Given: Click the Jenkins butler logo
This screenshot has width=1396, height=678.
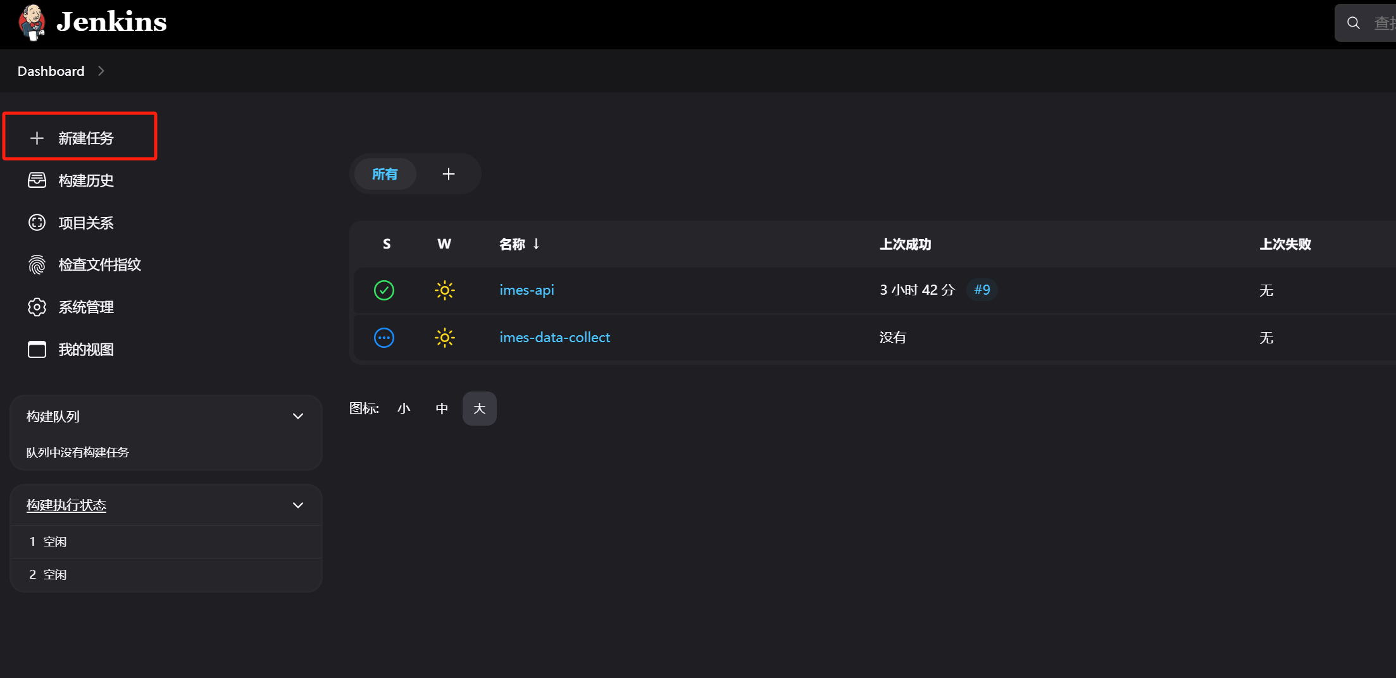Looking at the screenshot, I should pos(32,22).
